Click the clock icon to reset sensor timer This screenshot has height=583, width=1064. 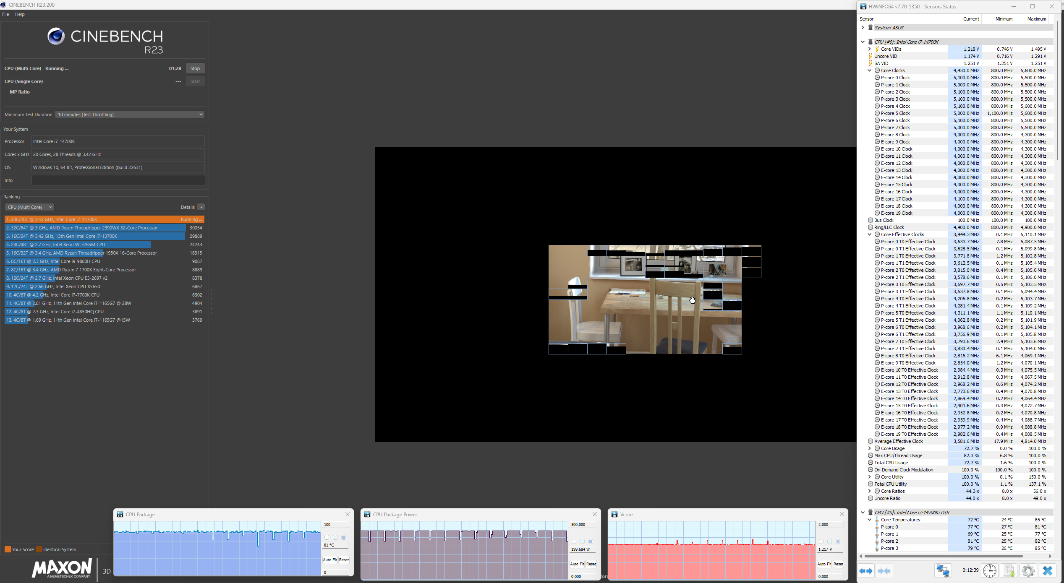pyautogui.click(x=989, y=571)
